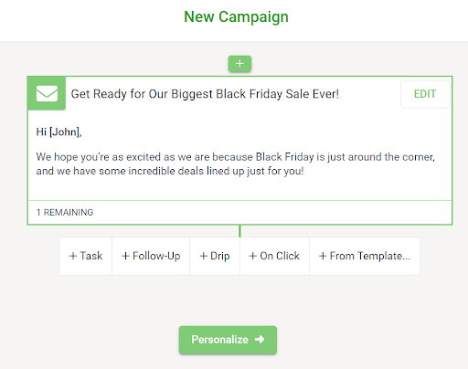Click the email body paragraph text
Viewport: 468px width, 369px height.
click(235, 163)
